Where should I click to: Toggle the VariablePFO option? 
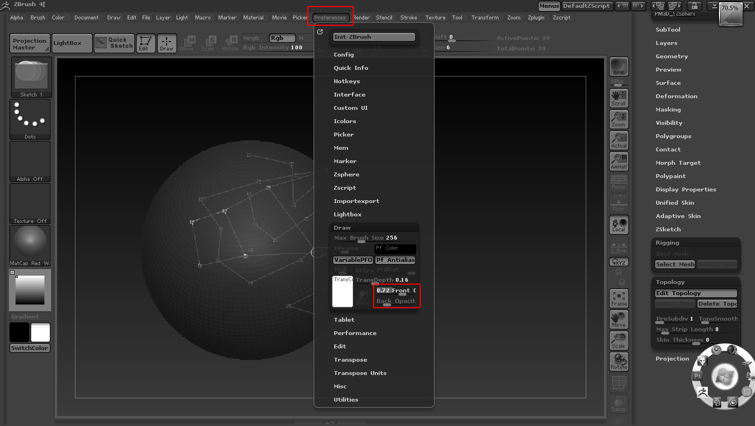(353, 260)
